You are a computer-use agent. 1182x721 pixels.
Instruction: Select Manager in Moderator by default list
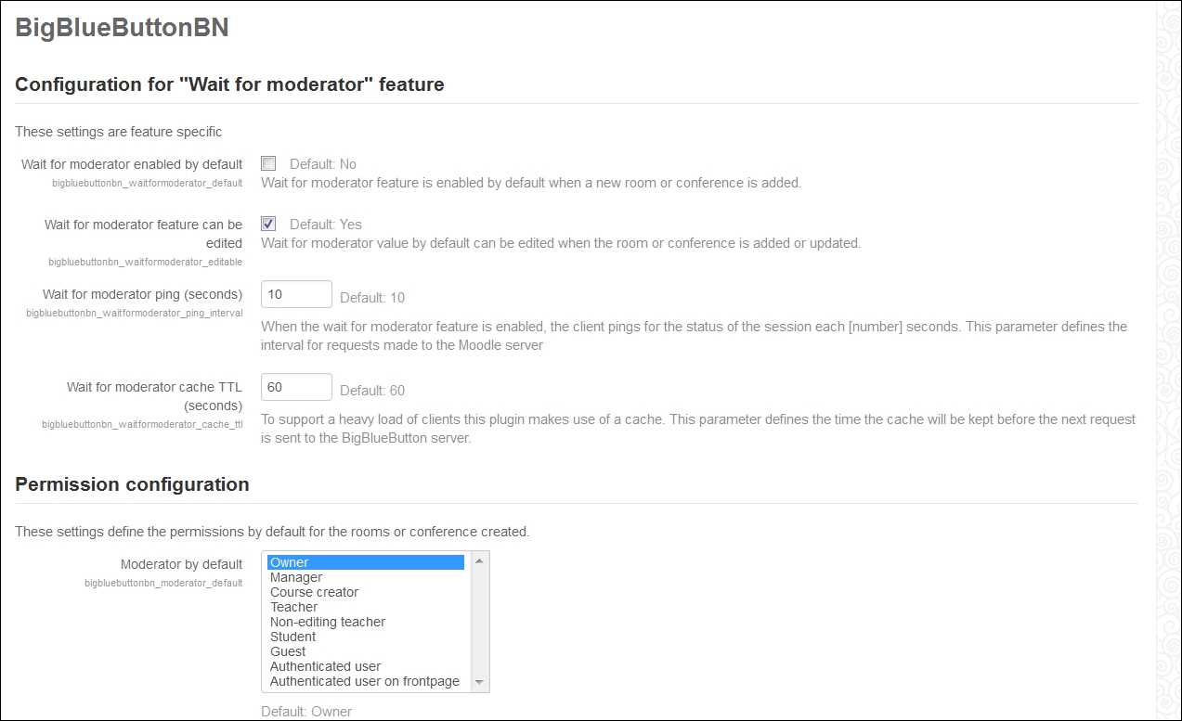tap(366, 577)
